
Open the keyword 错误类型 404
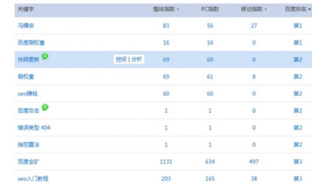point(34,128)
